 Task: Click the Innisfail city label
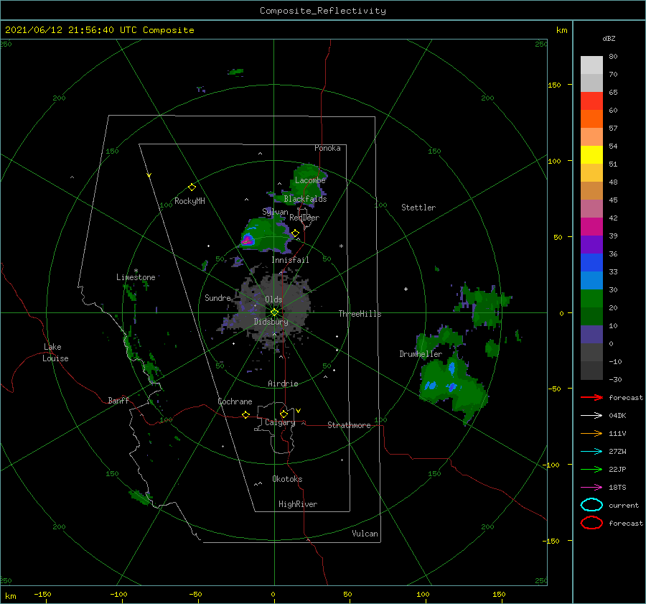pos(290,260)
